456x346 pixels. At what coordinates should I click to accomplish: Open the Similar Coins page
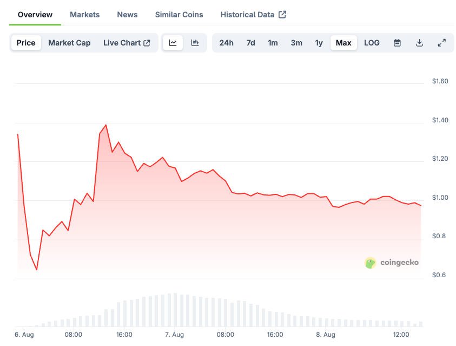pos(179,15)
